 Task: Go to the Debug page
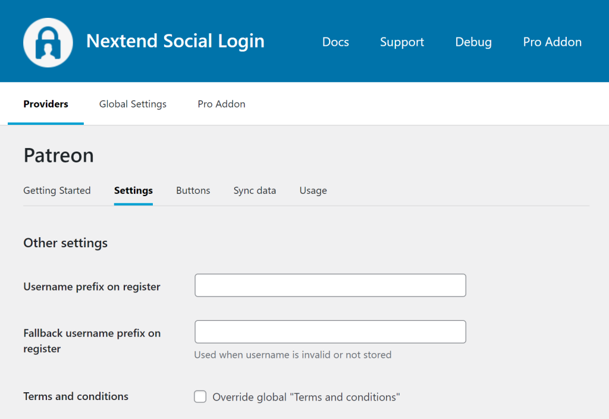pos(473,42)
